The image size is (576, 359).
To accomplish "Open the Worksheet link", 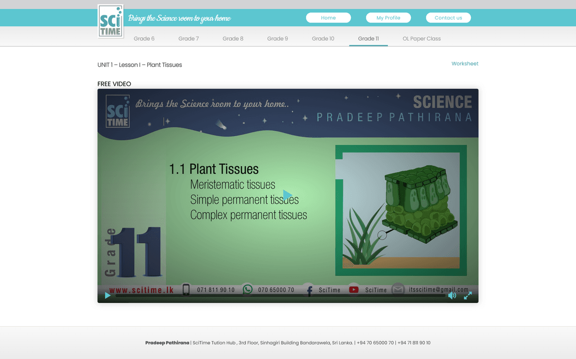I will click(x=465, y=63).
